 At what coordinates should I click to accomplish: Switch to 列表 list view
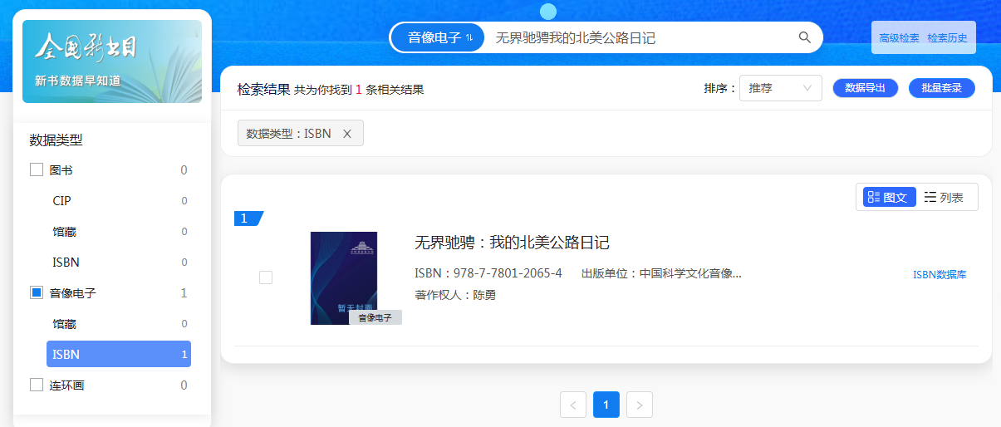point(945,197)
